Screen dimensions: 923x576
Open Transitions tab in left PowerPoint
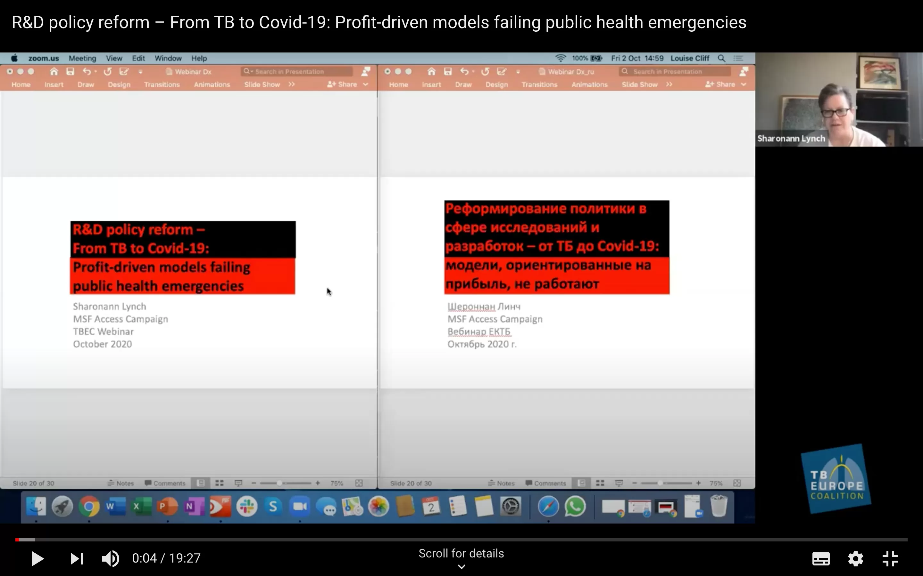pos(162,84)
